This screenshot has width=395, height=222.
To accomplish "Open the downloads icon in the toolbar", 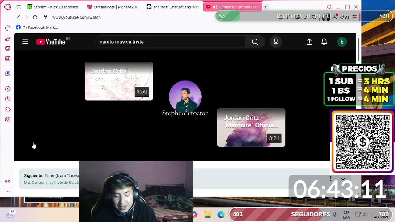I will click(334, 17).
